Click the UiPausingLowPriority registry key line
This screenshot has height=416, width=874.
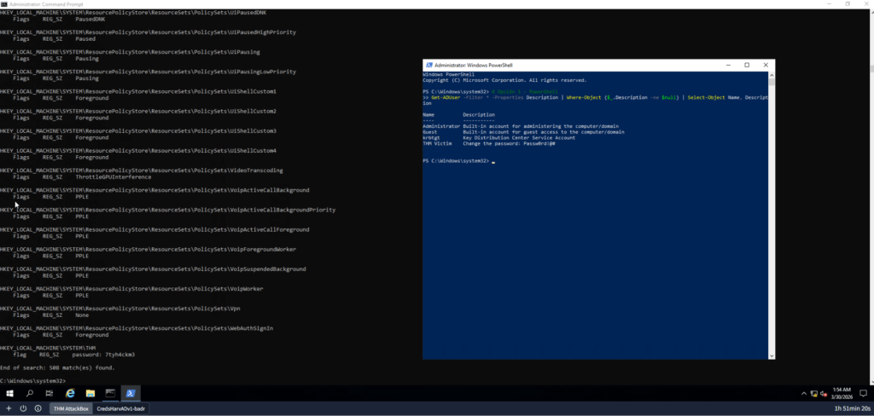tap(148, 72)
